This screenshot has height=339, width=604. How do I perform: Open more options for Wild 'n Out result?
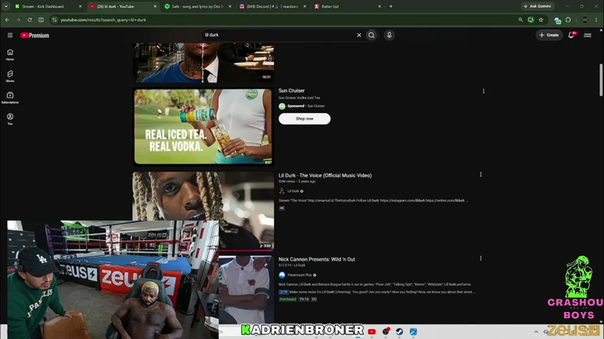tap(480, 258)
